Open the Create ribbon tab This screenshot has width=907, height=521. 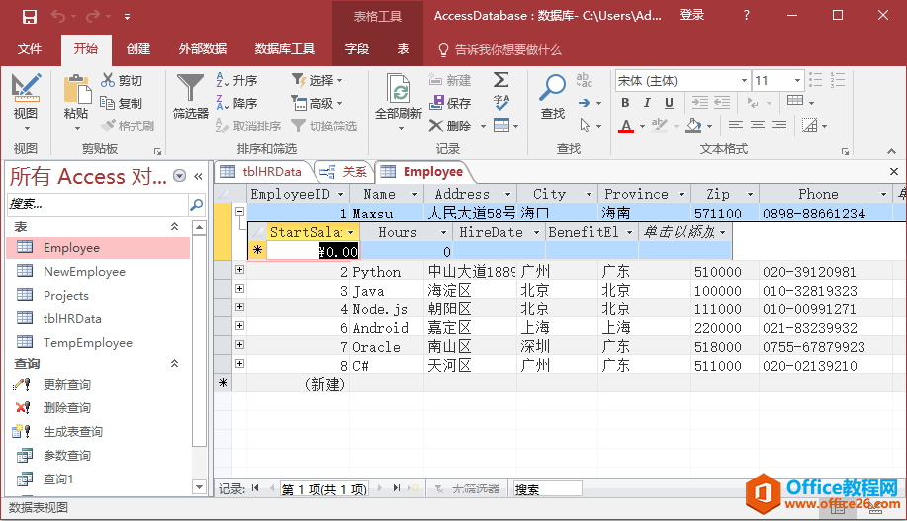click(138, 49)
